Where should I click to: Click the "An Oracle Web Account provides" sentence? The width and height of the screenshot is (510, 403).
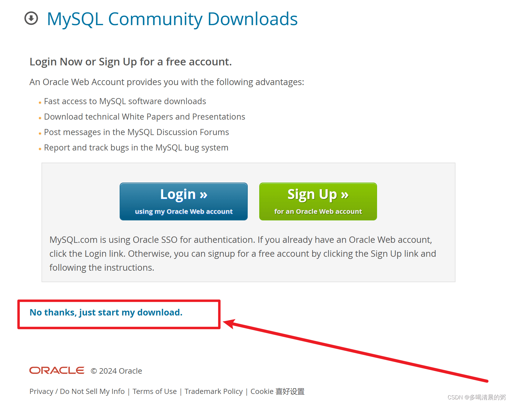[x=167, y=82]
